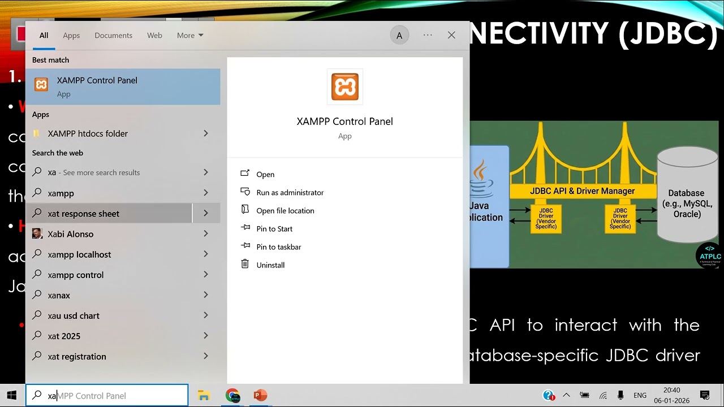The image size is (724, 407).
Task: Expand the 'xampp' web suggestion arrow
Action: [x=206, y=193]
